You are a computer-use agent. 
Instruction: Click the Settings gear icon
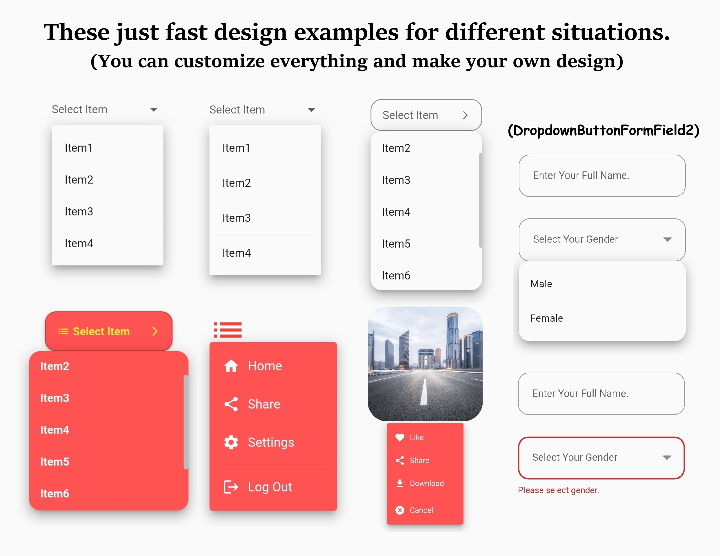(231, 442)
